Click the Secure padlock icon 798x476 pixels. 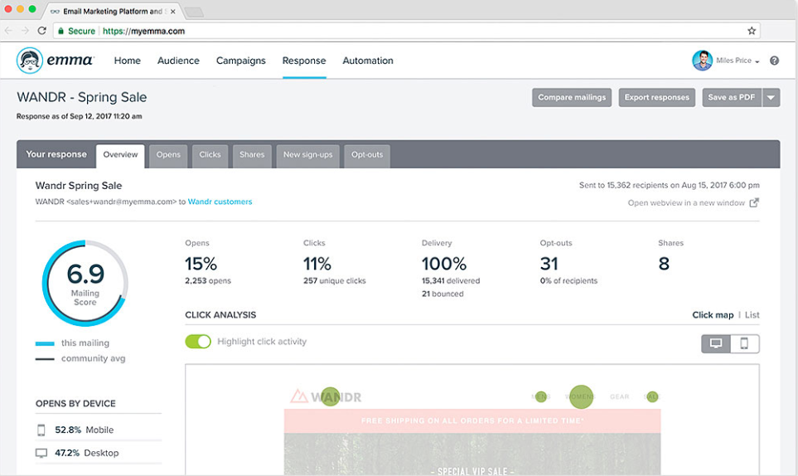click(60, 31)
